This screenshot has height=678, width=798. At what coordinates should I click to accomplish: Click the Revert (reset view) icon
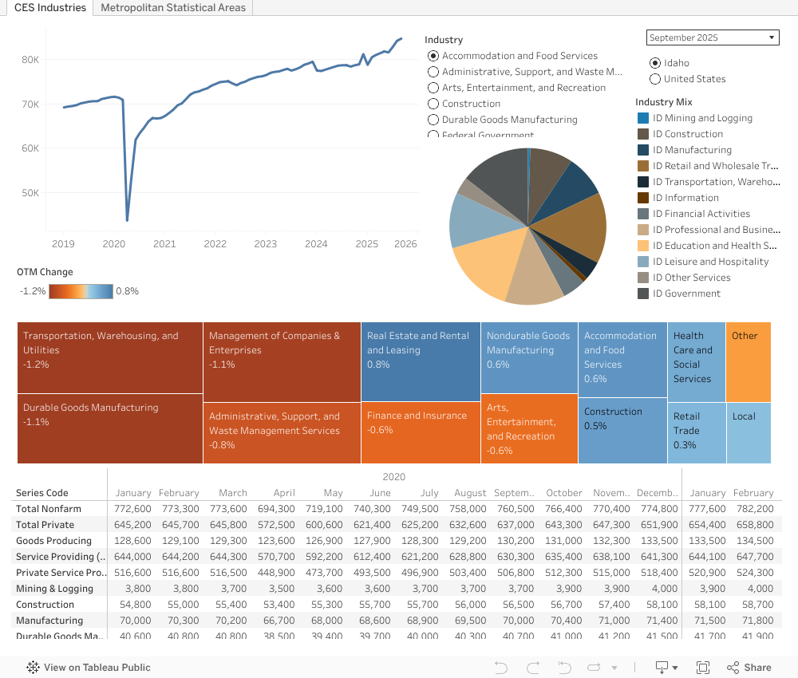564,668
